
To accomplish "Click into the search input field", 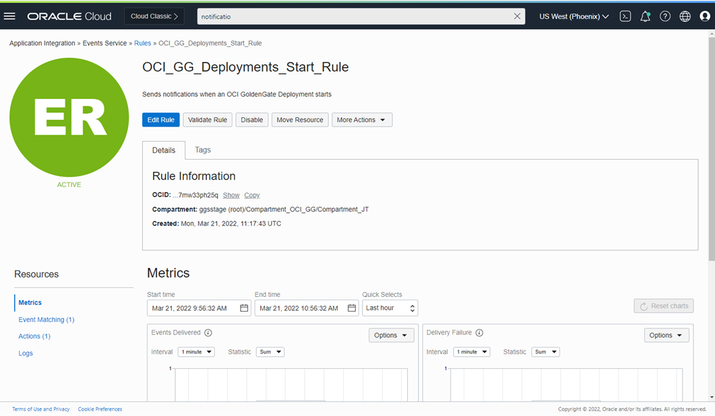I will [x=354, y=16].
